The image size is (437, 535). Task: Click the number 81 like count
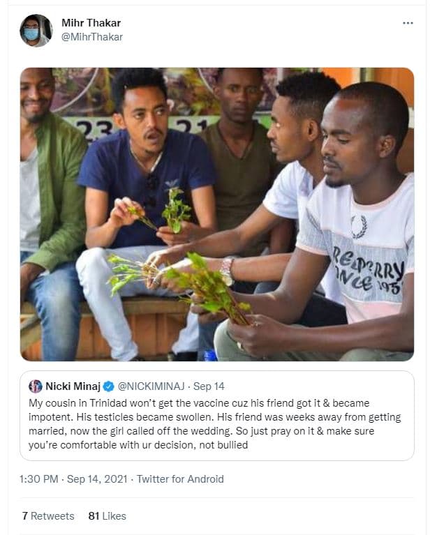pos(94,516)
